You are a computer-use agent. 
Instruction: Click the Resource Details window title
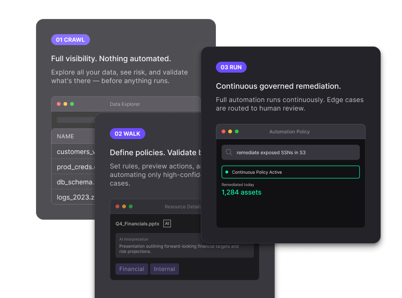(183, 206)
